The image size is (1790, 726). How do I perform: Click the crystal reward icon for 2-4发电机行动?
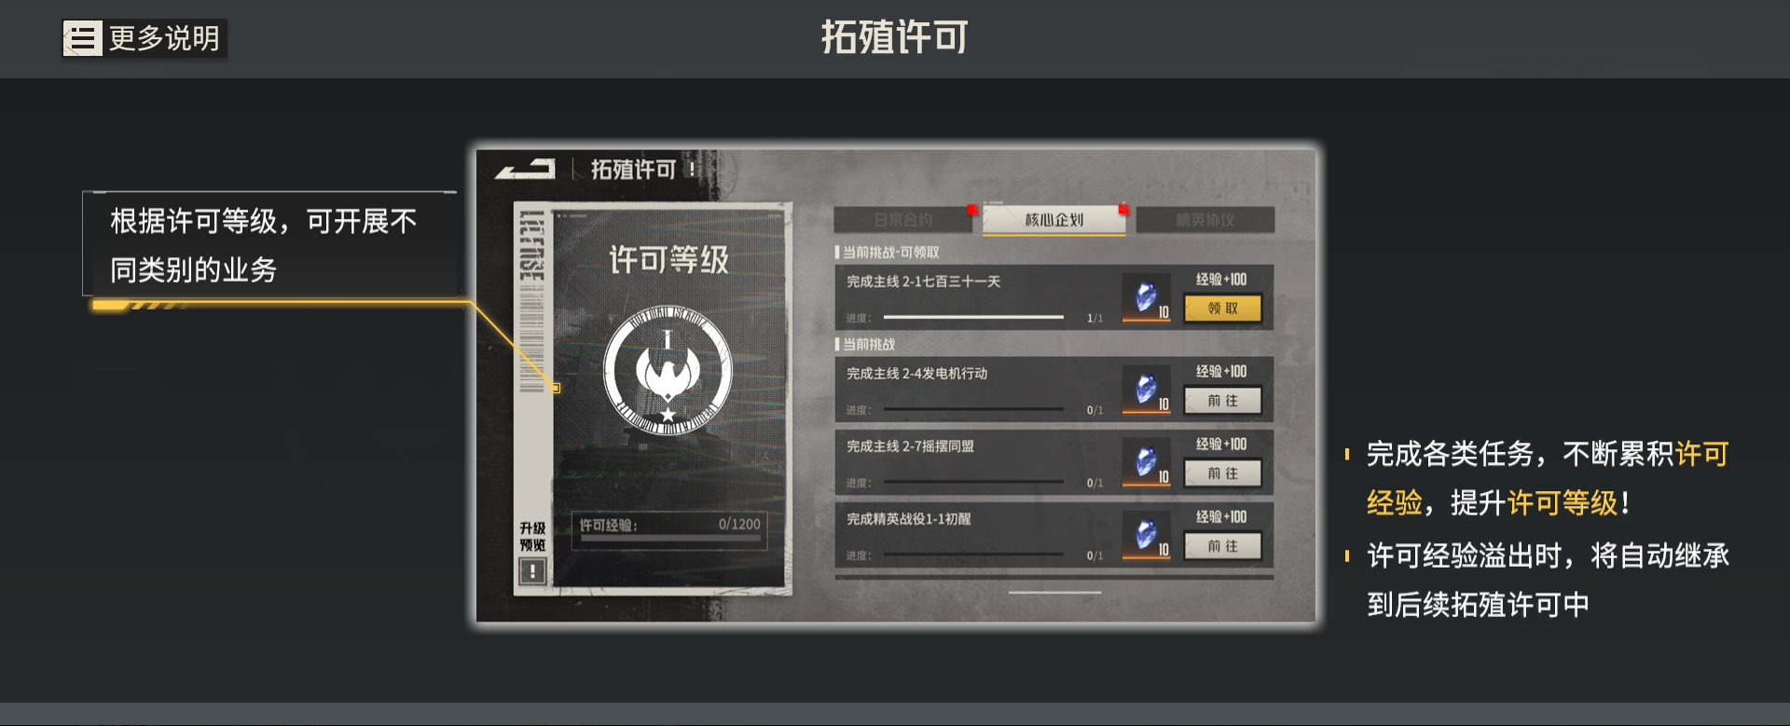[x=1147, y=390]
